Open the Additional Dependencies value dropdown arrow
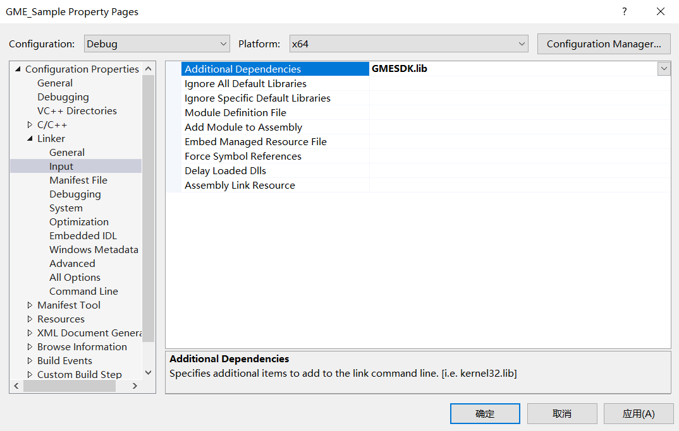The width and height of the screenshot is (679, 431). 664,69
